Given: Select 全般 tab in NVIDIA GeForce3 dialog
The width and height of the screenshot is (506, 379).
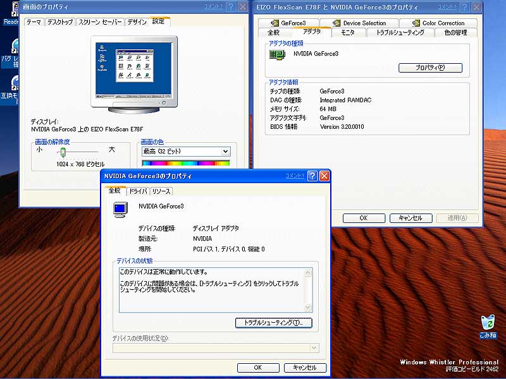Looking at the screenshot, I should click(115, 191).
